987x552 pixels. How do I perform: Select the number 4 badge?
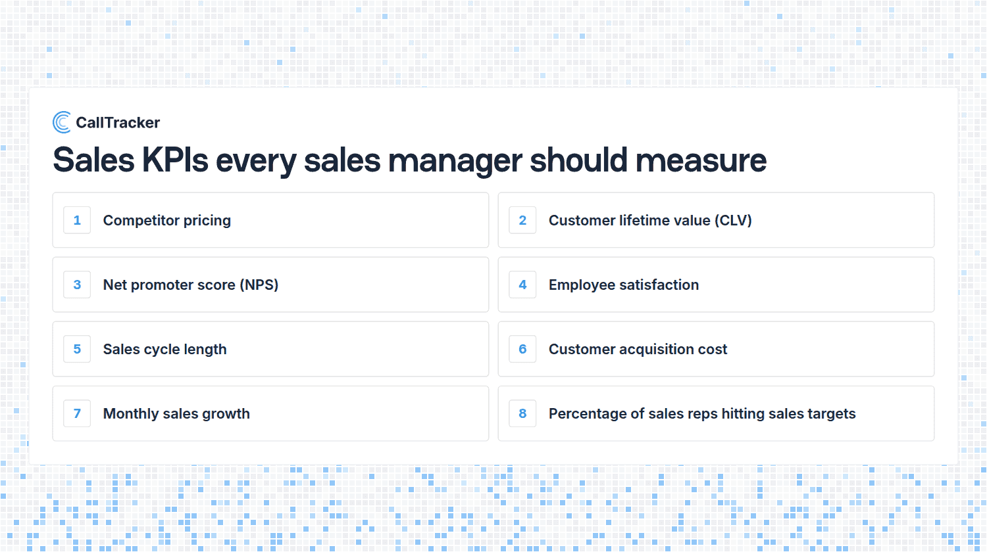[522, 285]
